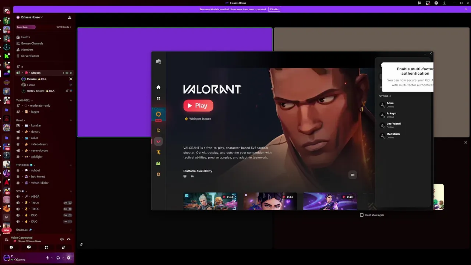Viewport: 471px width, 265px height.
Task: Click user Furkan in Stream voice channel
Action: [47, 85]
